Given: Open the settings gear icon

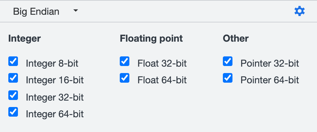Looking at the screenshot, I should 299,12.
